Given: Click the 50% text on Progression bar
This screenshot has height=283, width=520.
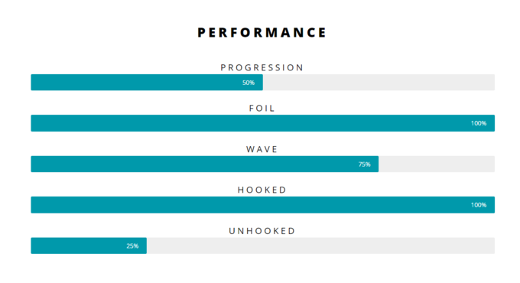Looking at the screenshot, I should [x=249, y=83].
